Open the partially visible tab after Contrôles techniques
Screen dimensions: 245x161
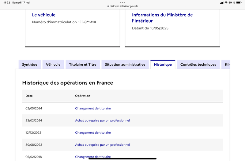coord(227,64)
